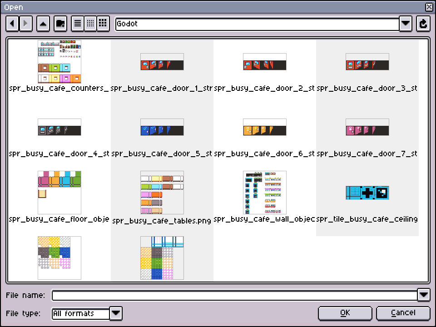Image resolution: width=436 pixels, height=327 pixels.
Task: Click the spr_busy_cafe_counters_ file name
Action: point(59,89)
